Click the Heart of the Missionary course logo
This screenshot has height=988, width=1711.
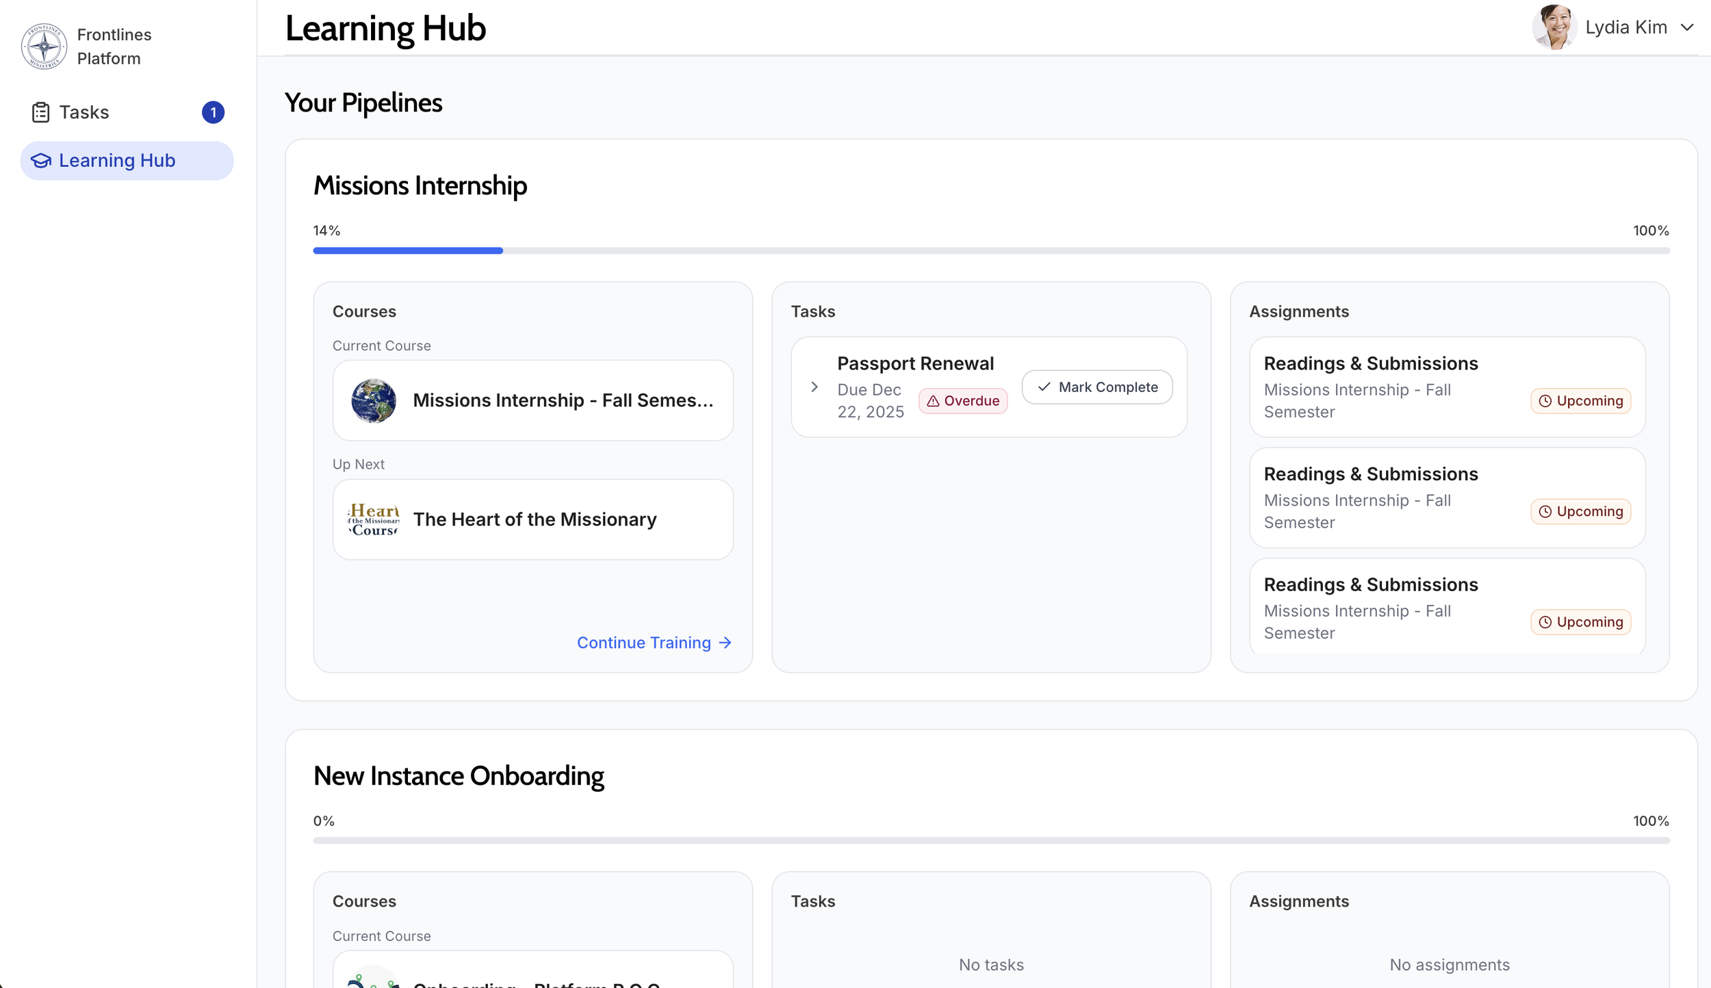tap(374, 519)
